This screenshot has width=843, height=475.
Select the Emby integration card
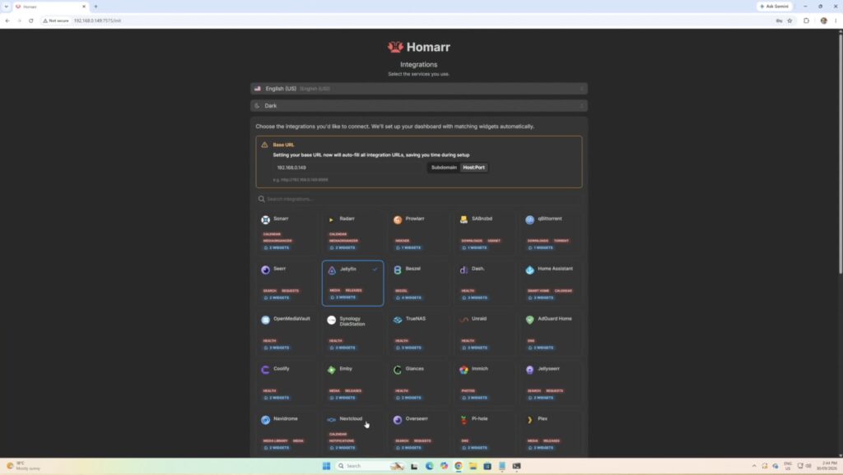(352, 383)
